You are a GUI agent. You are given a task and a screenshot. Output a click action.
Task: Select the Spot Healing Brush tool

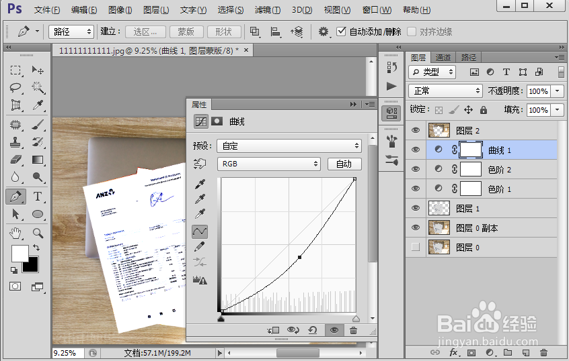point(15,125)
